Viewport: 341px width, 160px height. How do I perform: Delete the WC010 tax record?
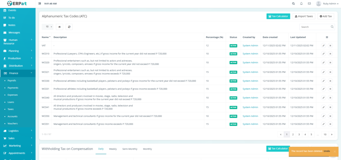[330, 54]
